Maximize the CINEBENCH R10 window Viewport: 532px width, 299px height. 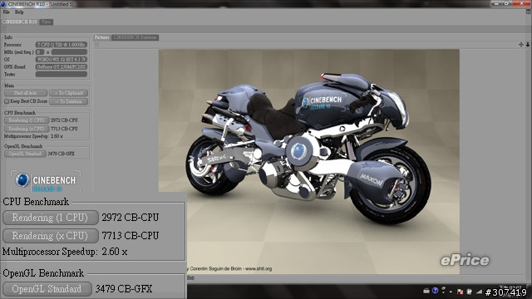click(506, 3)
